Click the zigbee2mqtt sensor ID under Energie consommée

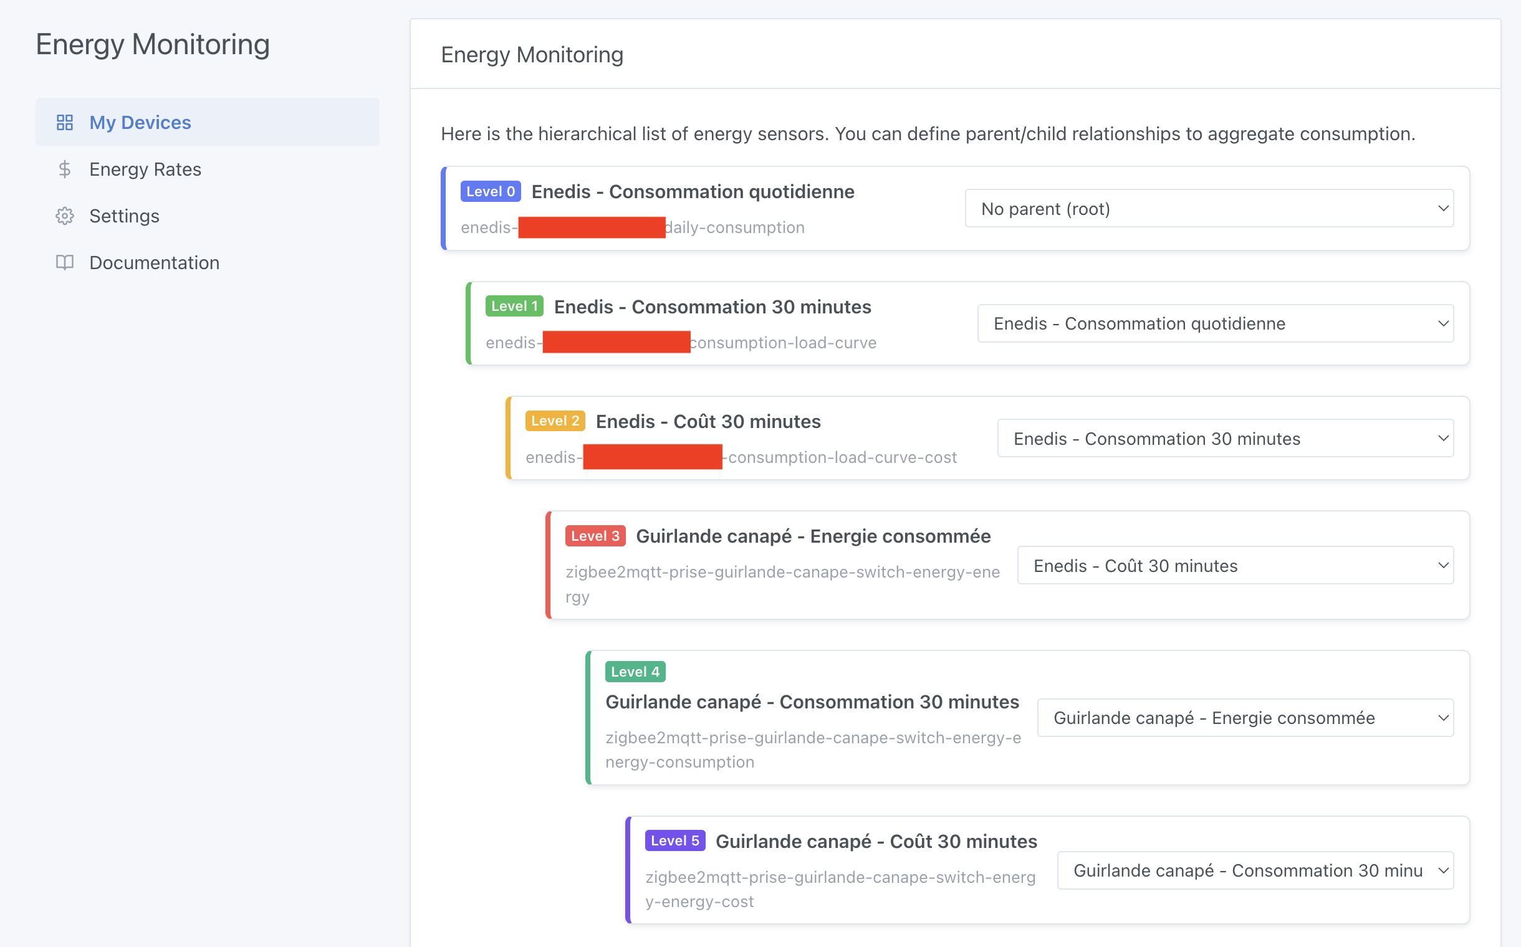tap(782, 572)
